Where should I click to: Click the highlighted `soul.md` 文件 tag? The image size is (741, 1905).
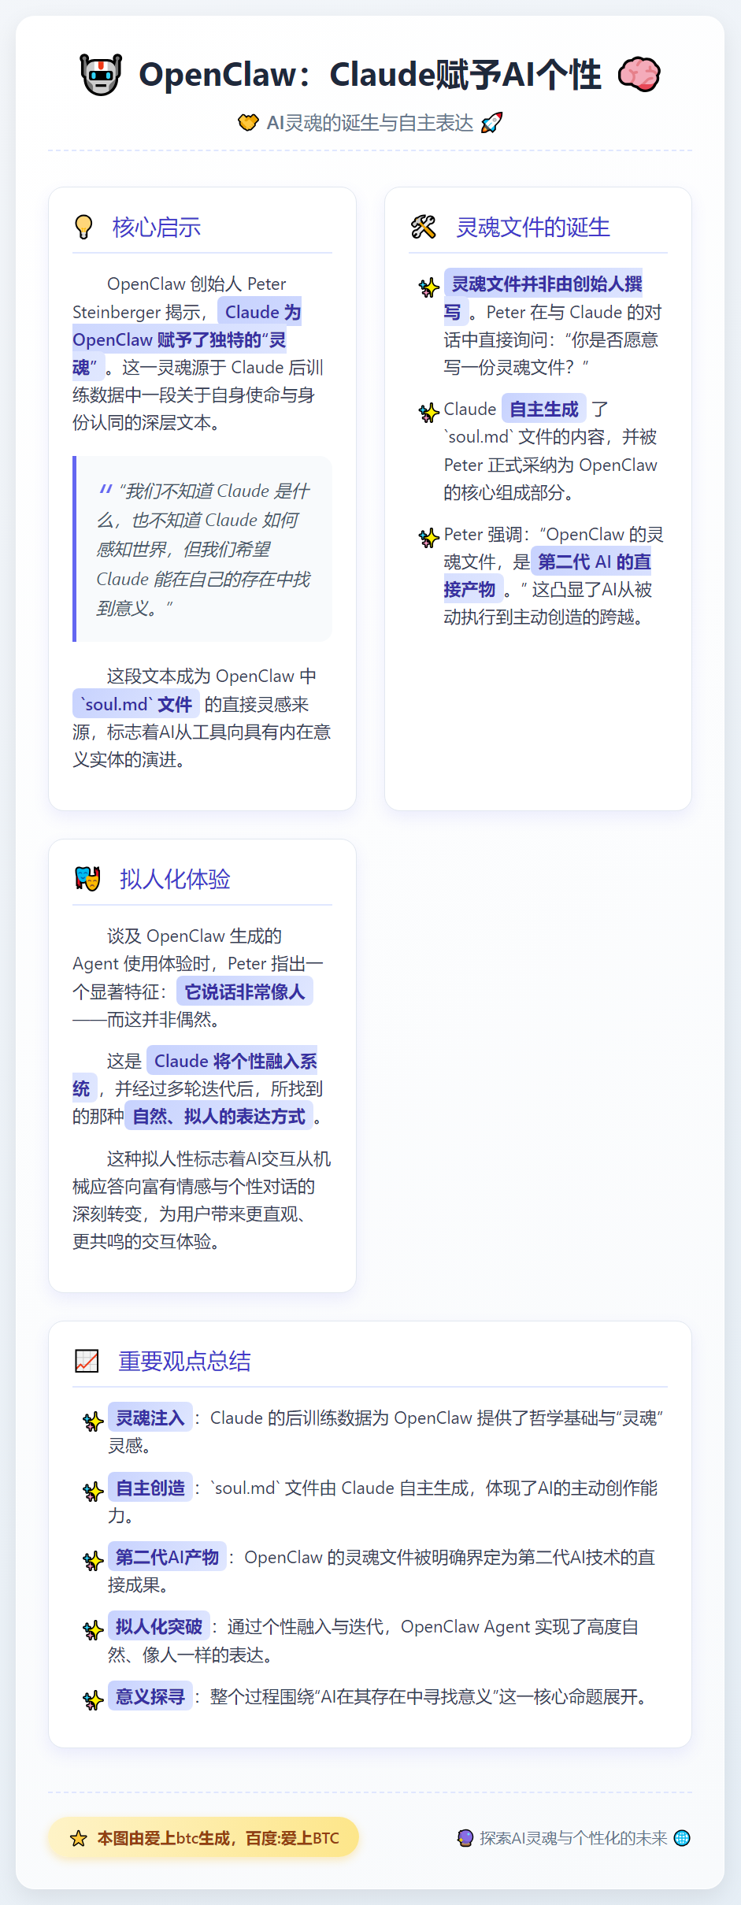point(135,704)
